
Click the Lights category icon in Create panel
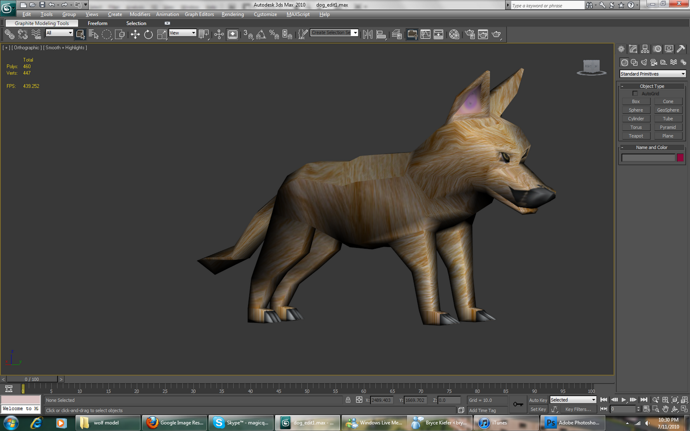(643, 62)
